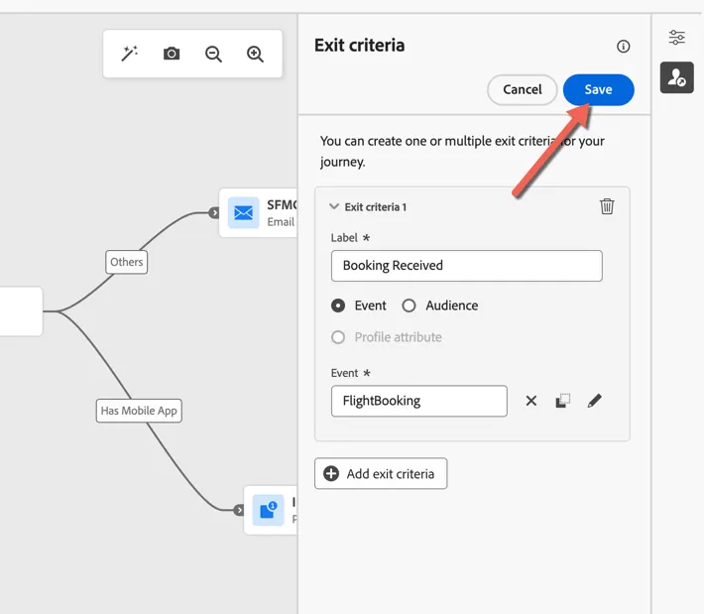
Task: Click the copy icon next to FlightBooking
Action: coord(562,401)
